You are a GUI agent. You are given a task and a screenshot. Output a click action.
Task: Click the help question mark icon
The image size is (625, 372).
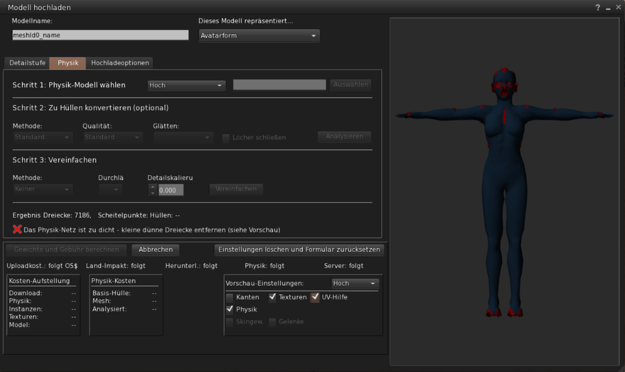tap(598, 8)
